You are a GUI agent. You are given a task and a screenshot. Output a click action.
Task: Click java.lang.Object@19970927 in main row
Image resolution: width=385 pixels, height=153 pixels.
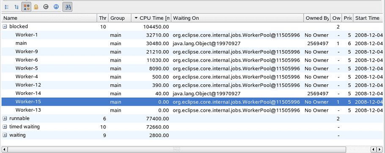(206, 43)
